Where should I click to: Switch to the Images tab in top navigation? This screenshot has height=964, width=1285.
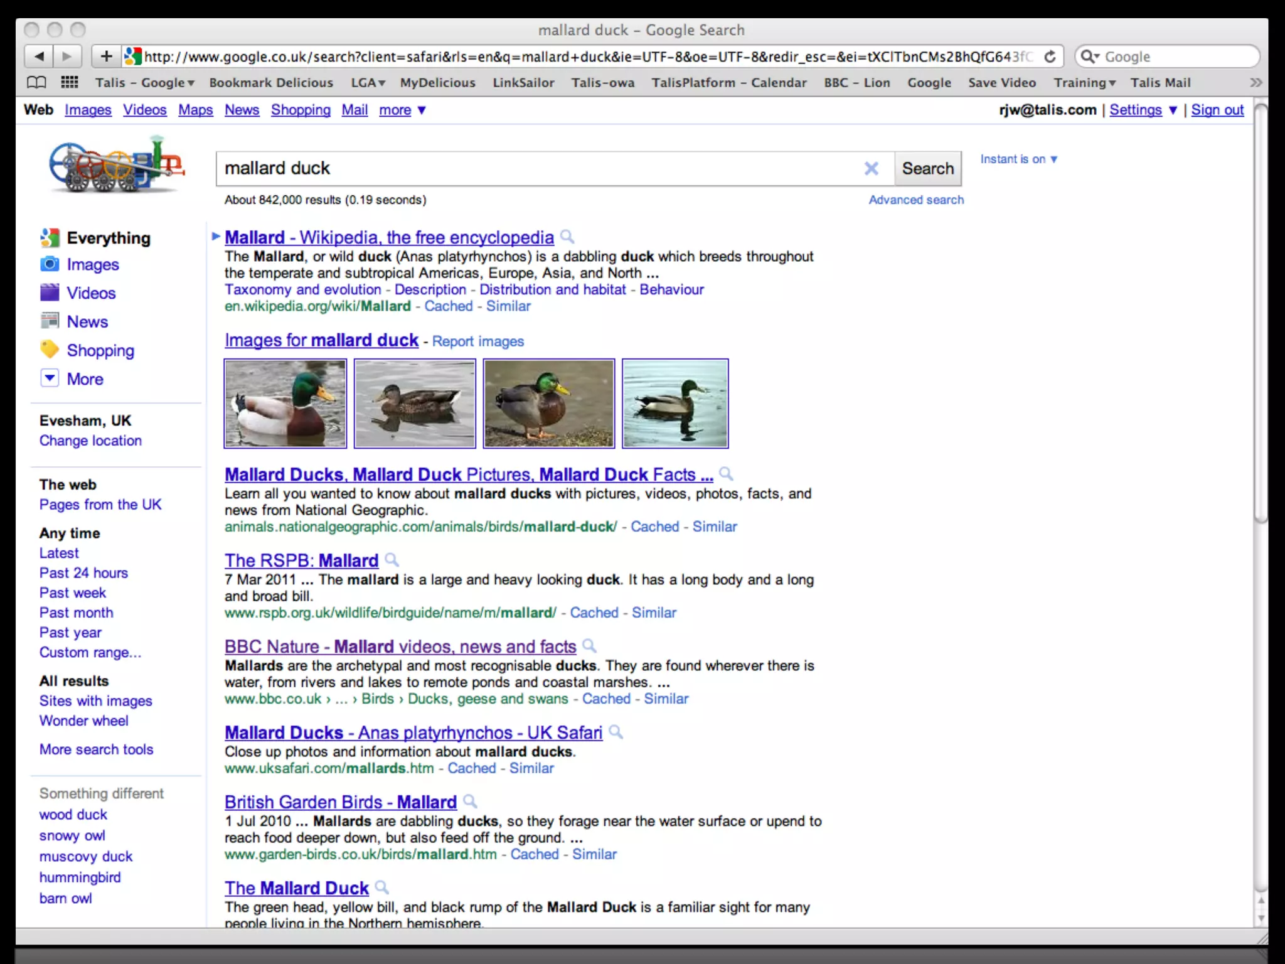pos(88,110)
